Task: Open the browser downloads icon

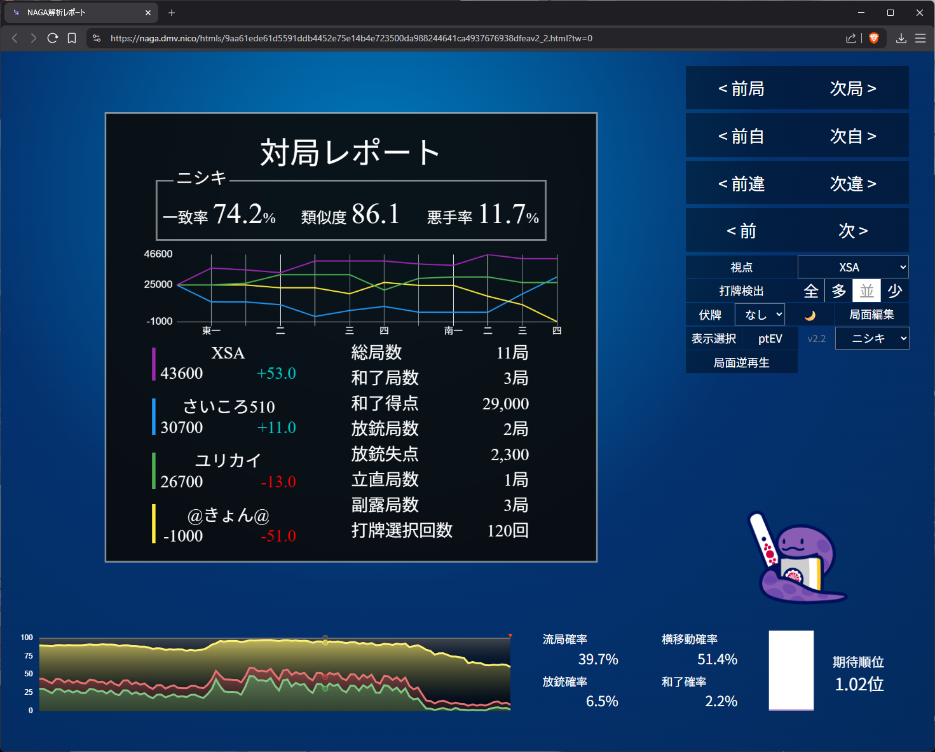Action: point(901,38)
